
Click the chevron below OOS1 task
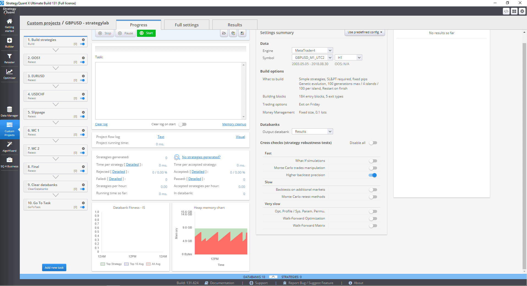[x=56, y=68]
